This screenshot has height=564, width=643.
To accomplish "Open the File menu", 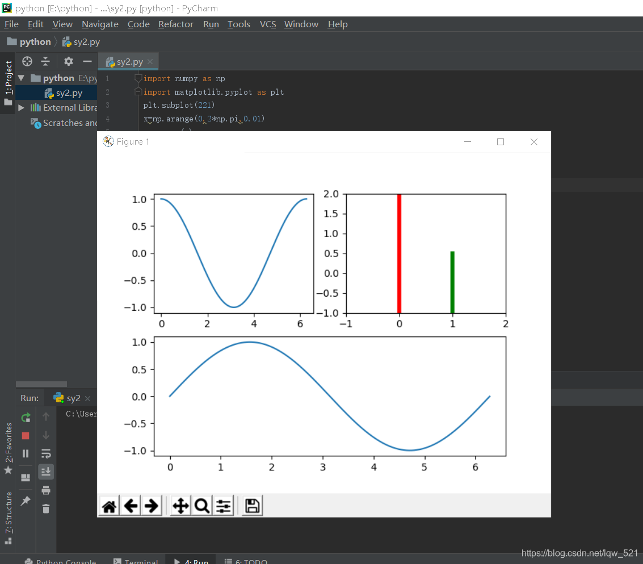I will (11, 24).
